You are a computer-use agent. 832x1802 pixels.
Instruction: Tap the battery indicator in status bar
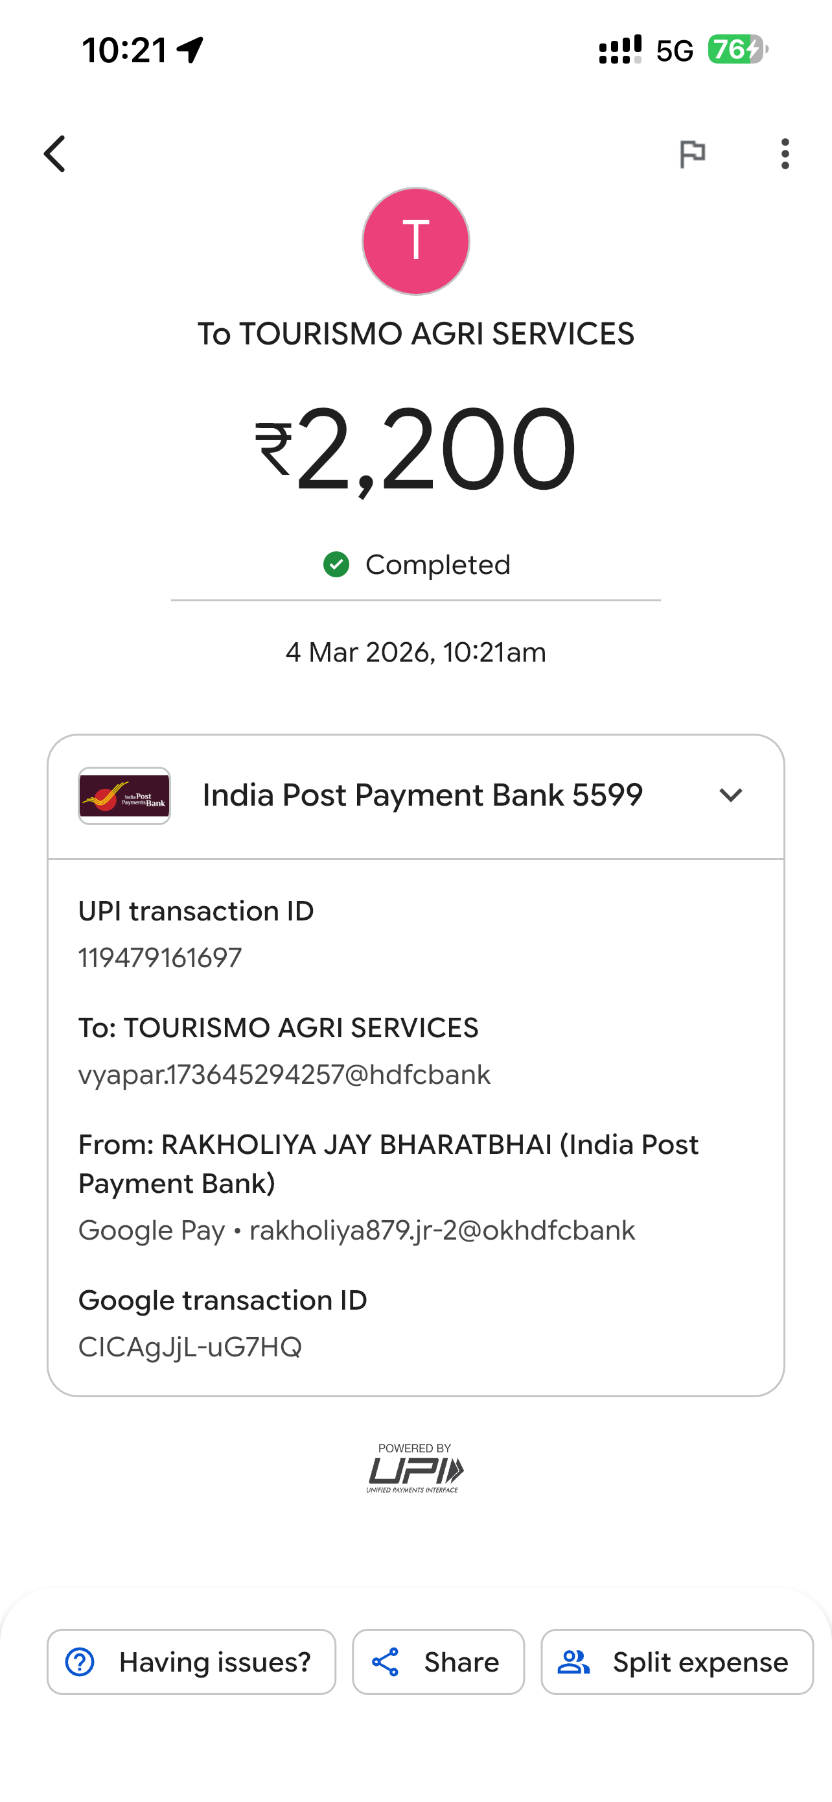pyautogui.click(x=737, y=50)
